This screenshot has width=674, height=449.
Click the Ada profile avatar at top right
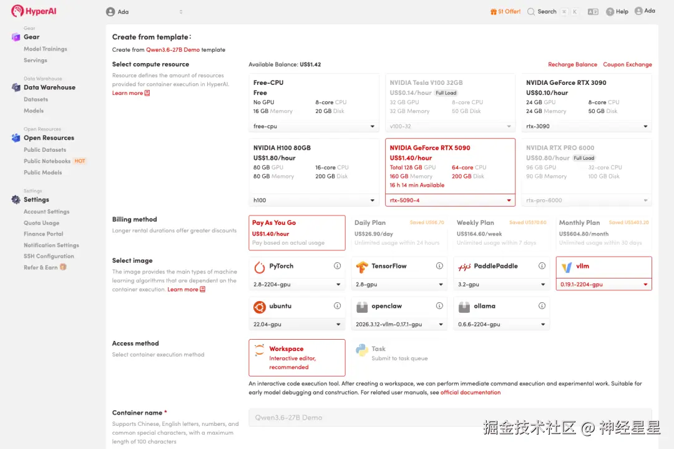639,11
